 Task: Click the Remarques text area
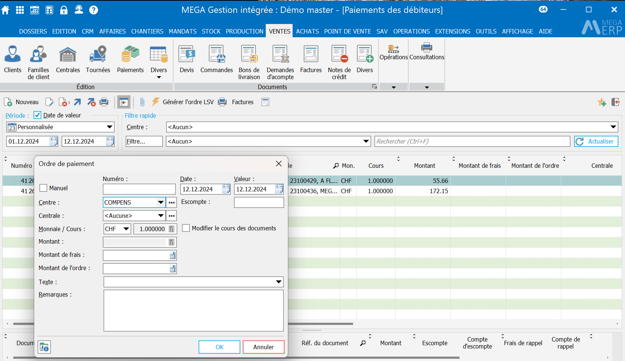pos(193,311)
